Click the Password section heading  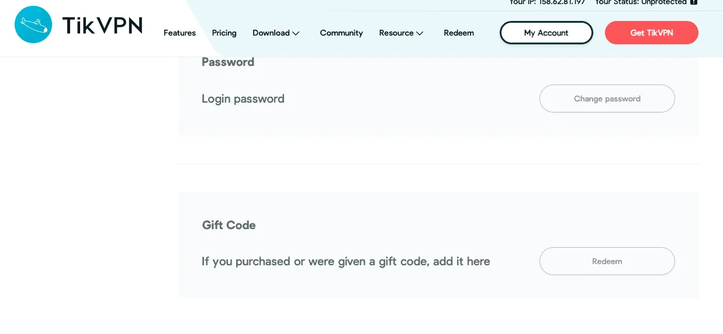point(228,62)
